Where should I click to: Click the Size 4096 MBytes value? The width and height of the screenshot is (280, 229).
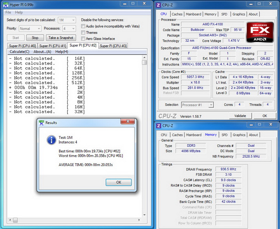[191, 151]
